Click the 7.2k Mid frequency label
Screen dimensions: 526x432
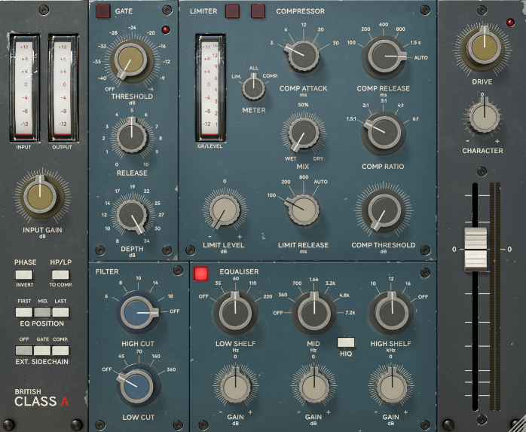tap(350, 313)
